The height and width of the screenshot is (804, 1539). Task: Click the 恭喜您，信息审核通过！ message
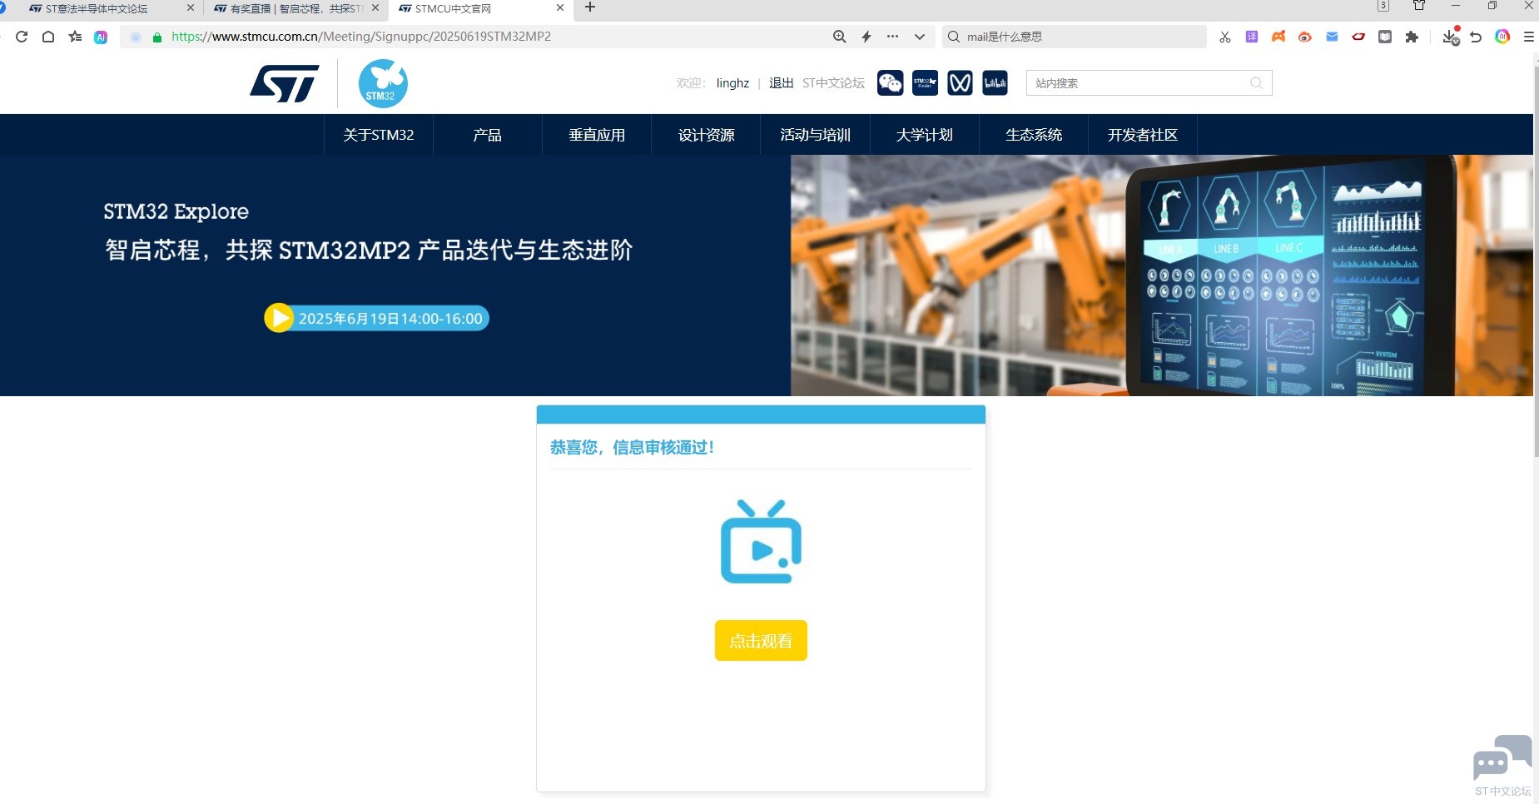click(633, 448)
